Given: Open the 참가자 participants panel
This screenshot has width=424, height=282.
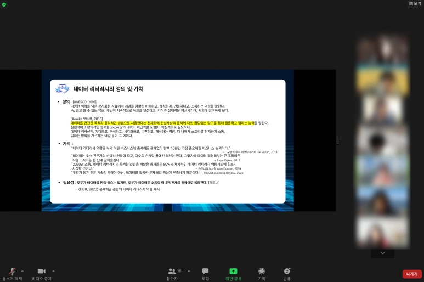Looking at the screenshot, I should point(172,274).
